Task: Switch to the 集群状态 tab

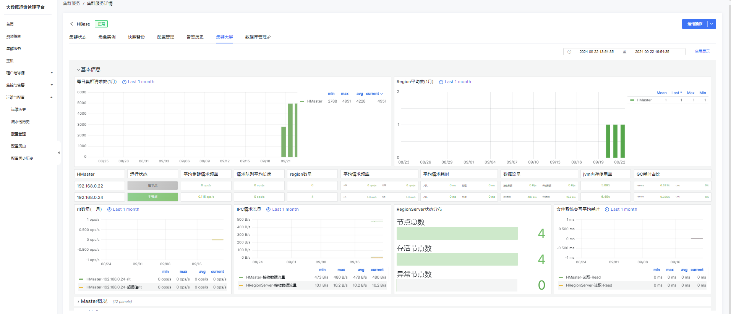Action: pos(78,37)
